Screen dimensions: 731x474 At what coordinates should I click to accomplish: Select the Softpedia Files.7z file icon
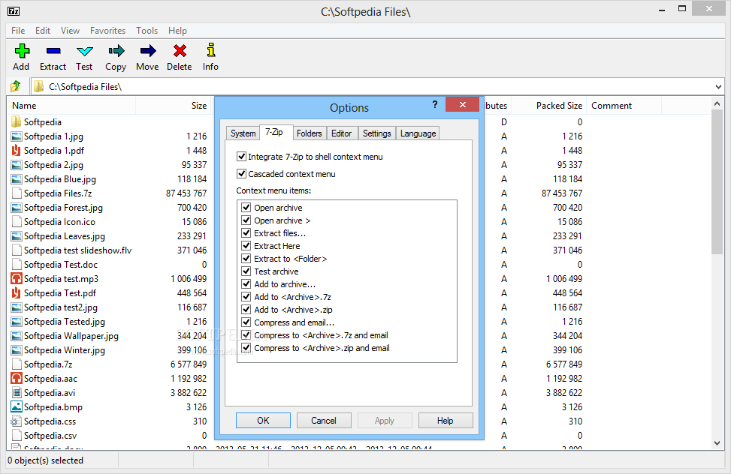tap(17, 193)
